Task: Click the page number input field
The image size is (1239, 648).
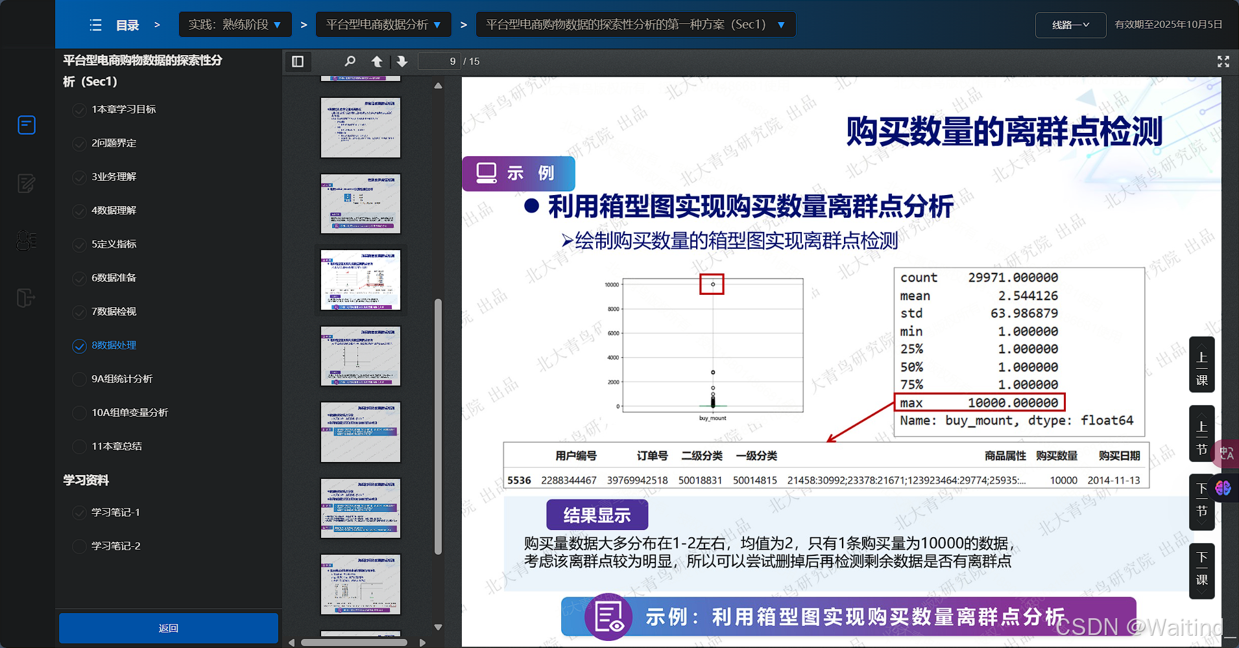Action: pyautogui.click(x=439, y=62)
